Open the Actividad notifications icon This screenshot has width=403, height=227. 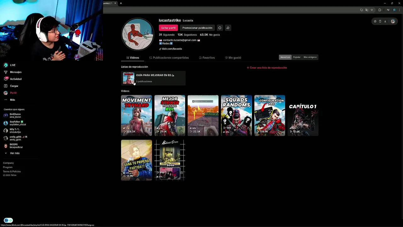coord(6,79)
